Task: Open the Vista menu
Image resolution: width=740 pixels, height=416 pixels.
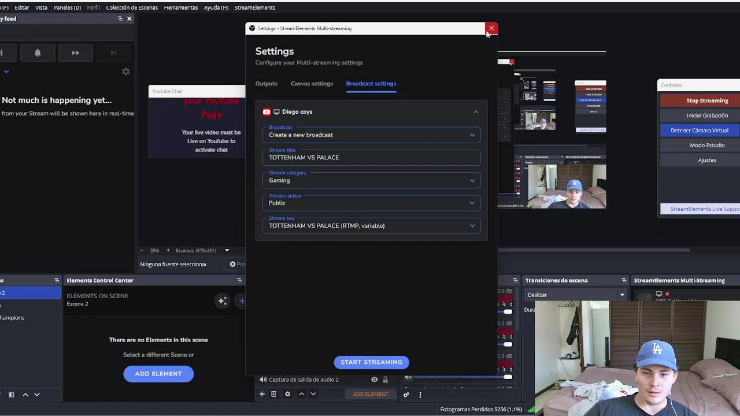Action: [41, 8]
